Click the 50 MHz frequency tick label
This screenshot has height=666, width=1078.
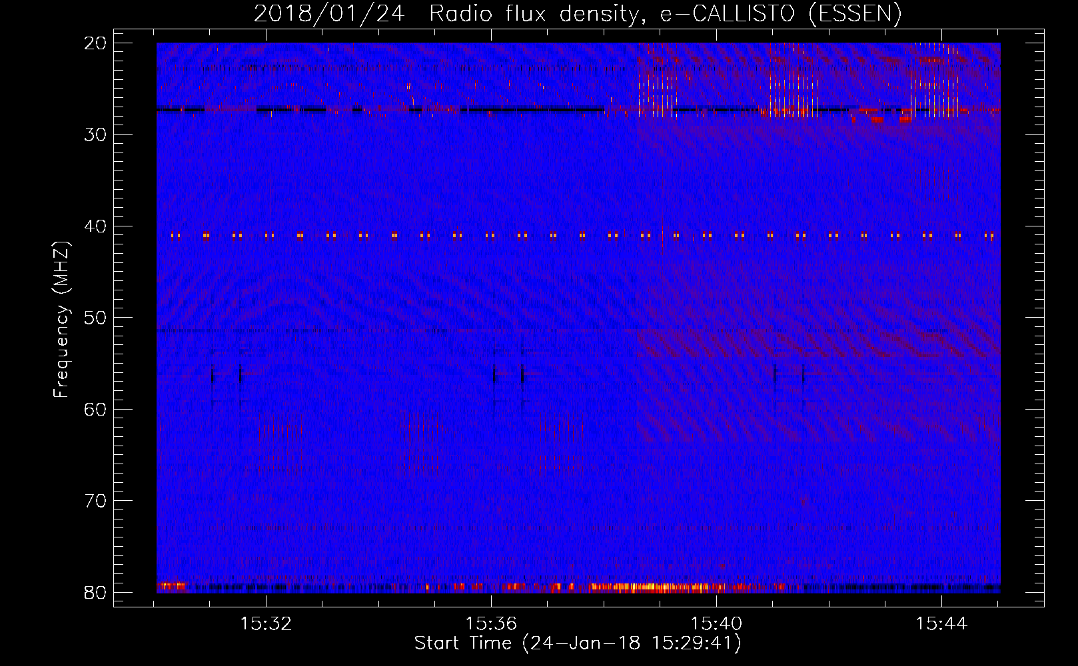point(96,318)
